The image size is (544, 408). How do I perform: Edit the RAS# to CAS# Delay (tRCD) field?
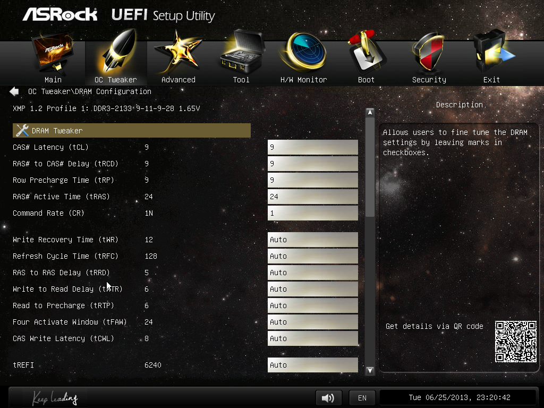click(x=312, y=164)
